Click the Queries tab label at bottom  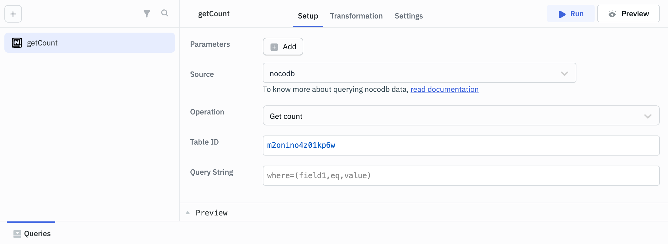(37, 234)
